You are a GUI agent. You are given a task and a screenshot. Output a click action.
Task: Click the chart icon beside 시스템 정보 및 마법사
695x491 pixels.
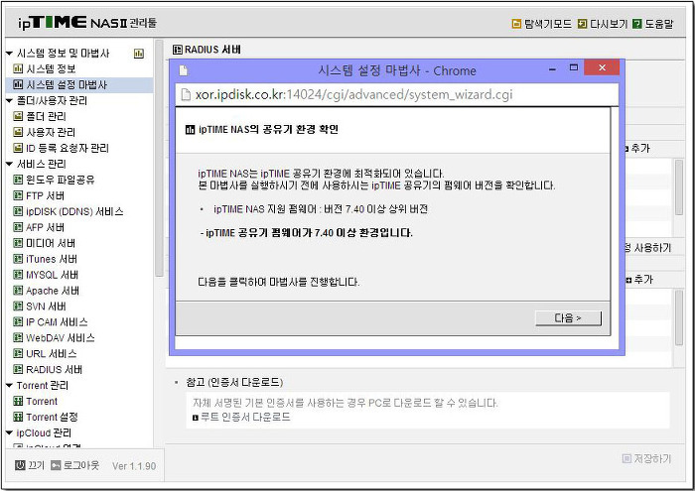[x=139, y=54]
